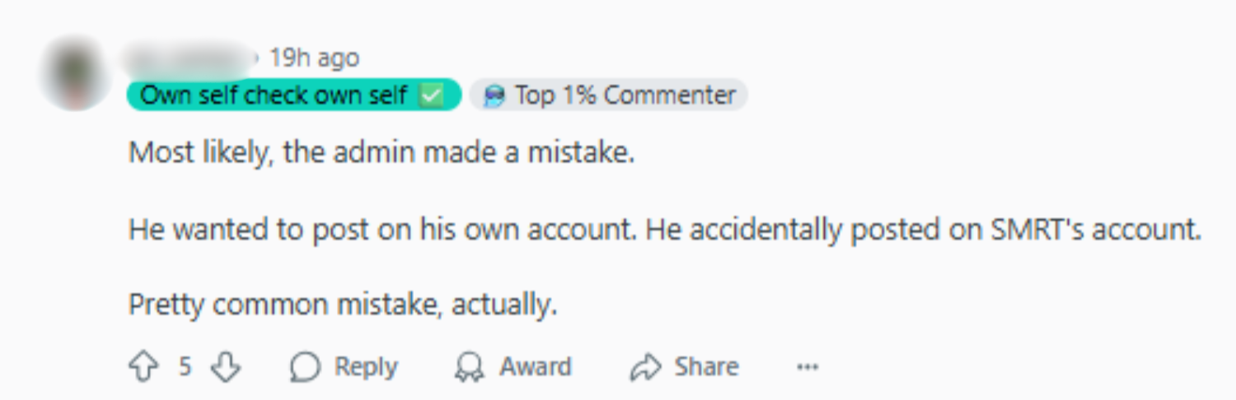This screenshot has height=400, width=1236.
Task: Click the Reply speech bubble icon
Action: click(304, 367)
